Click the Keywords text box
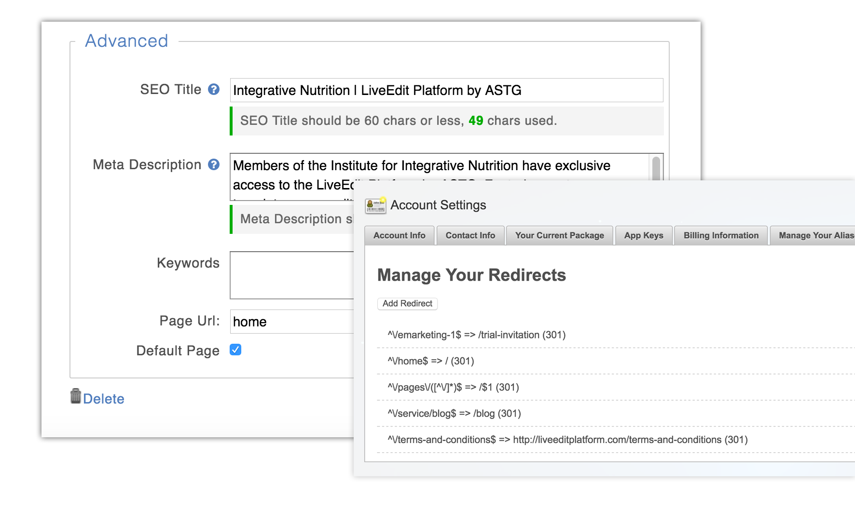This screenshot has height=512, width=855. pyautogui.click(x=292, y=275)
